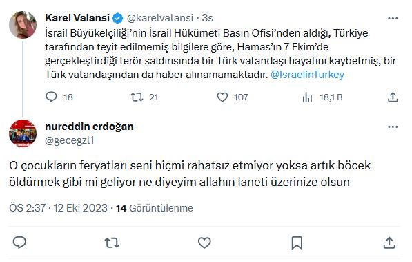Share Karel Valansi's tweet
The height and width of the screenshot is (262, 412).
(393, 97)
